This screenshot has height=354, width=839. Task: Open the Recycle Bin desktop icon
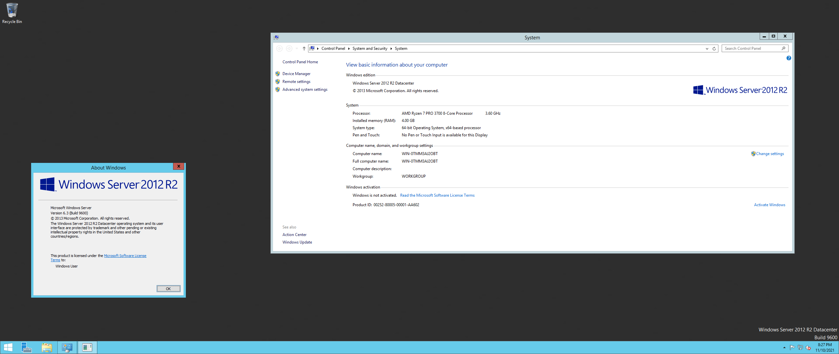coord(12,13)
